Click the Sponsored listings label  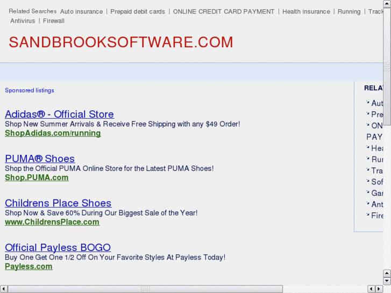[x=30, y=90]
